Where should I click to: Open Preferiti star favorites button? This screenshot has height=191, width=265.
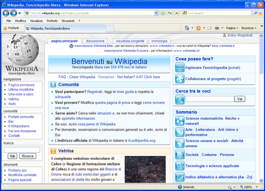pyautogui.click(x=11, y=28)
